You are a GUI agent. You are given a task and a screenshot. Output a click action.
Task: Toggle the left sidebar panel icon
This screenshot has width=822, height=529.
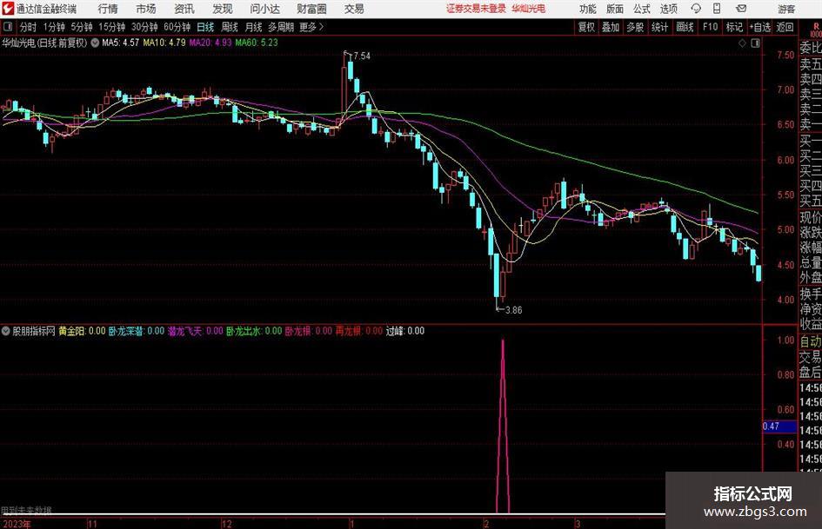[x=8, y=27]
